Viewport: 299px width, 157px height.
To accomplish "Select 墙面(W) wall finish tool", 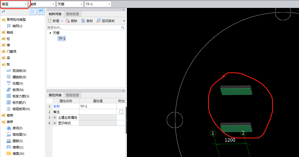I will pos(15,154).
